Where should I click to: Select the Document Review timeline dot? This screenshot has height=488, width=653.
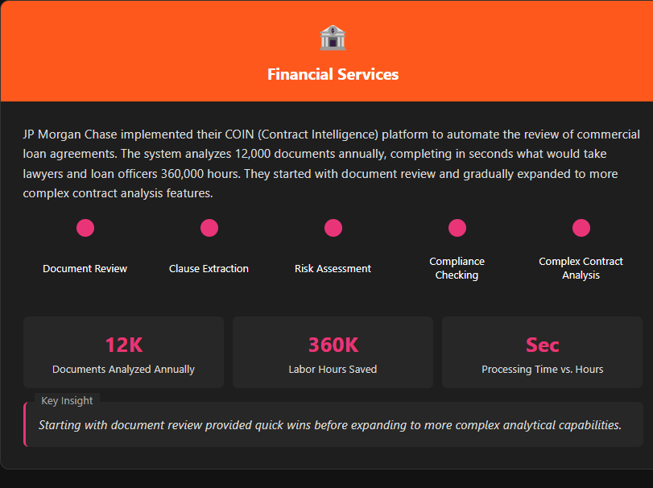tap(85, 228)
